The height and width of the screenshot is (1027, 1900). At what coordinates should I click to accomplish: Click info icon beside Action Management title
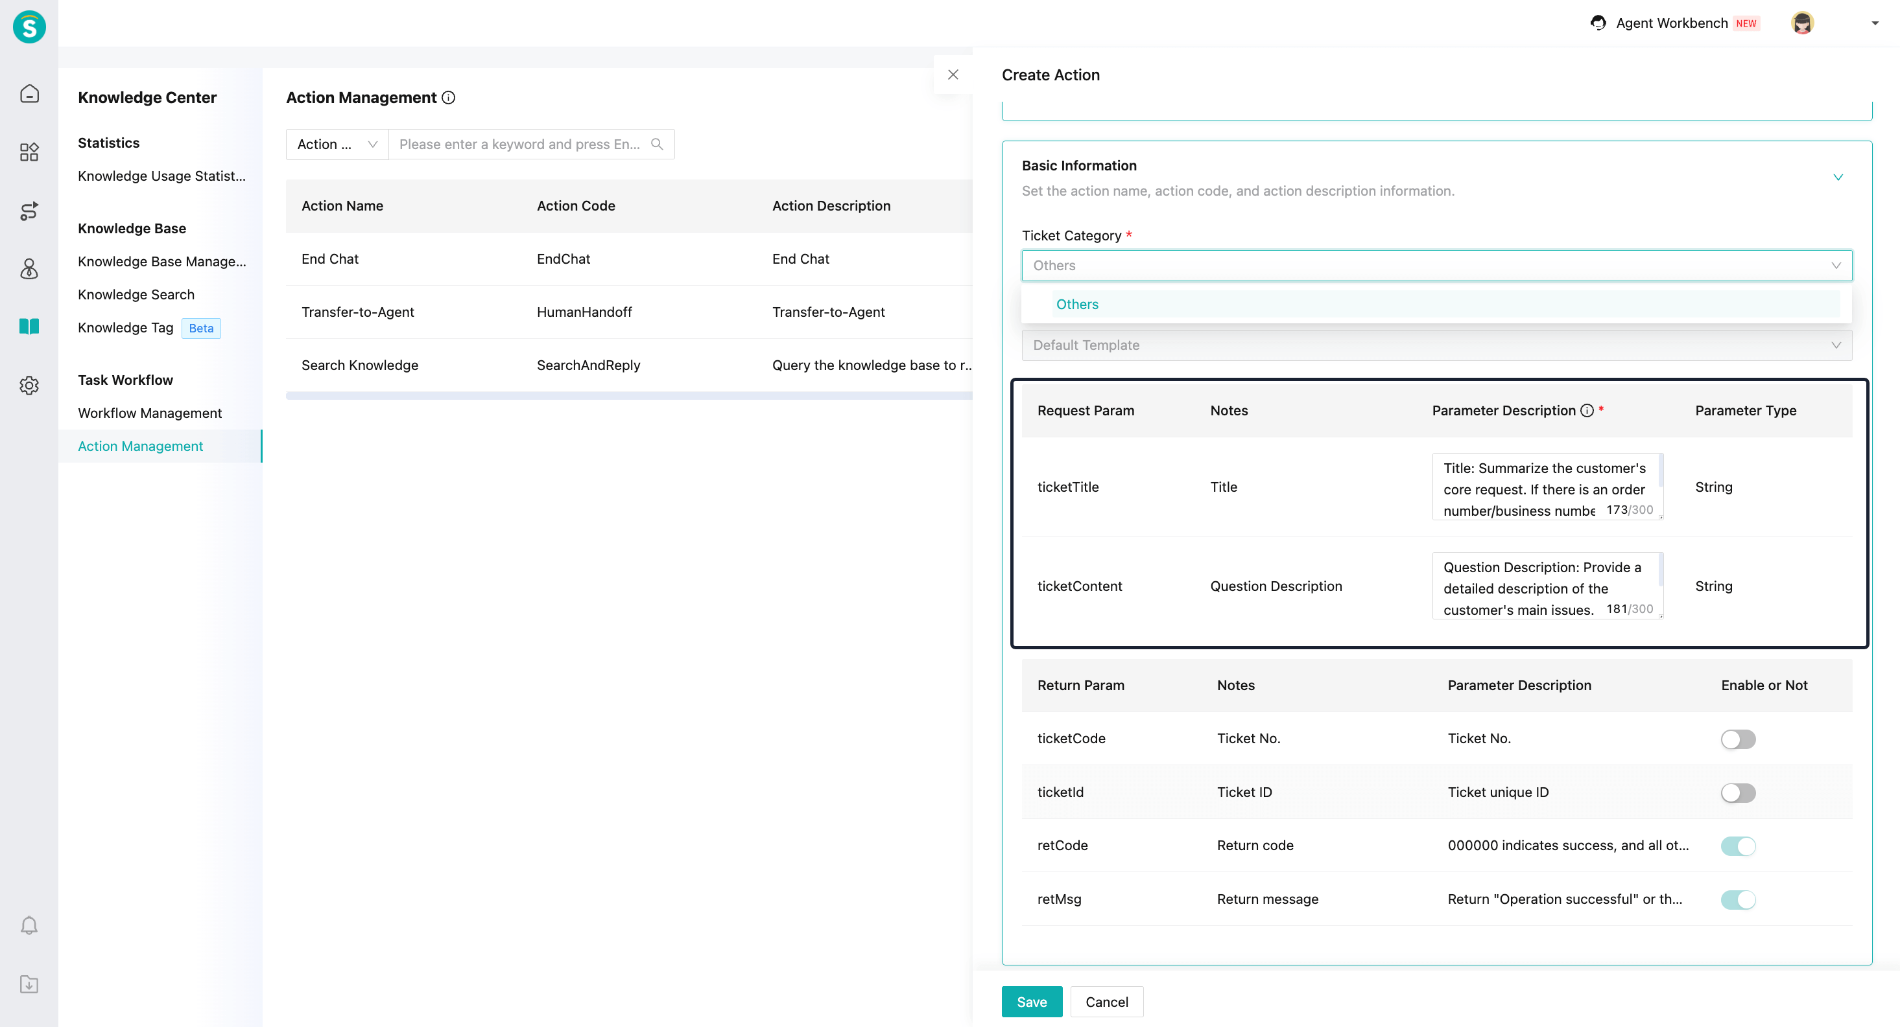pyautogui.click(x=449, y=98)
